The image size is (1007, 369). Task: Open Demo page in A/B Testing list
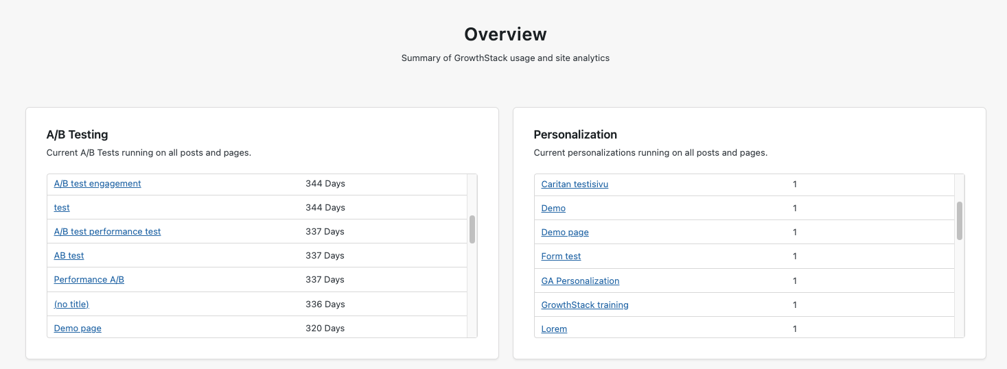[x=78, y=329]
